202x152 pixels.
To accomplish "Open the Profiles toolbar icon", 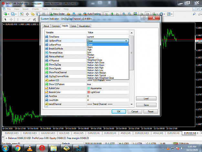I will [13, 14].
